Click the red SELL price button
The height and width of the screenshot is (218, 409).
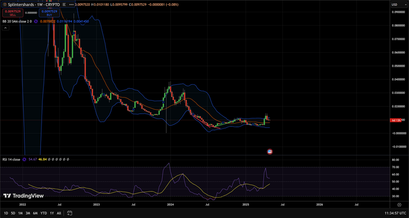(x=13, y=13)
